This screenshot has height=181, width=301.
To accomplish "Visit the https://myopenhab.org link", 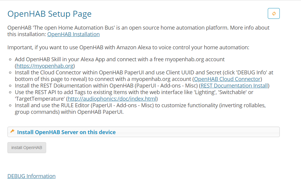I will 45,66.
